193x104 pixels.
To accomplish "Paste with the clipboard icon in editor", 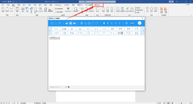I will coord(89,23).
